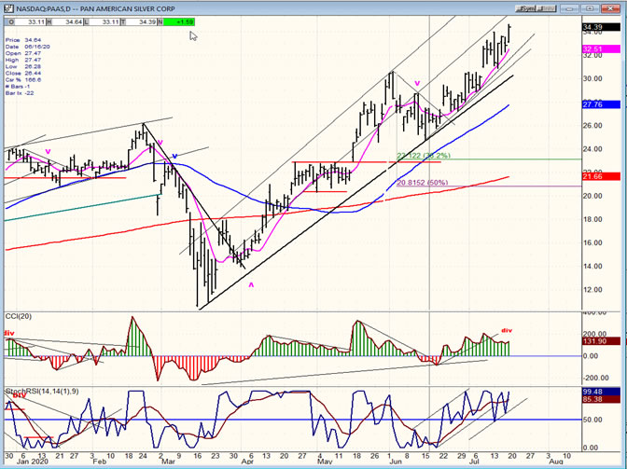Click the Low value 33.11 quote field
This screenshot has height=469, width=627.
[104, 22]
